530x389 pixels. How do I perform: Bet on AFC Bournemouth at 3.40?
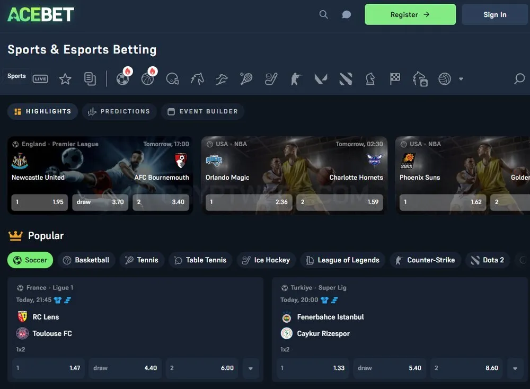(x=161, y=202)
